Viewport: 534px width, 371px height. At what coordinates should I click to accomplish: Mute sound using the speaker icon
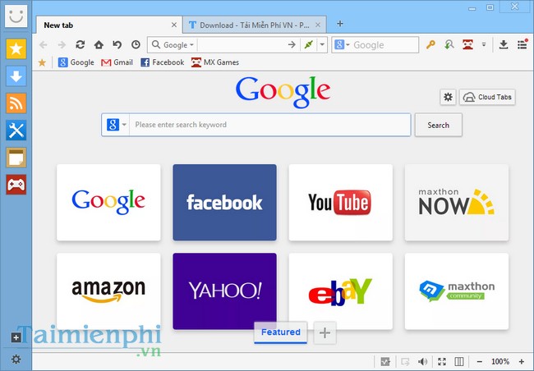422,361
